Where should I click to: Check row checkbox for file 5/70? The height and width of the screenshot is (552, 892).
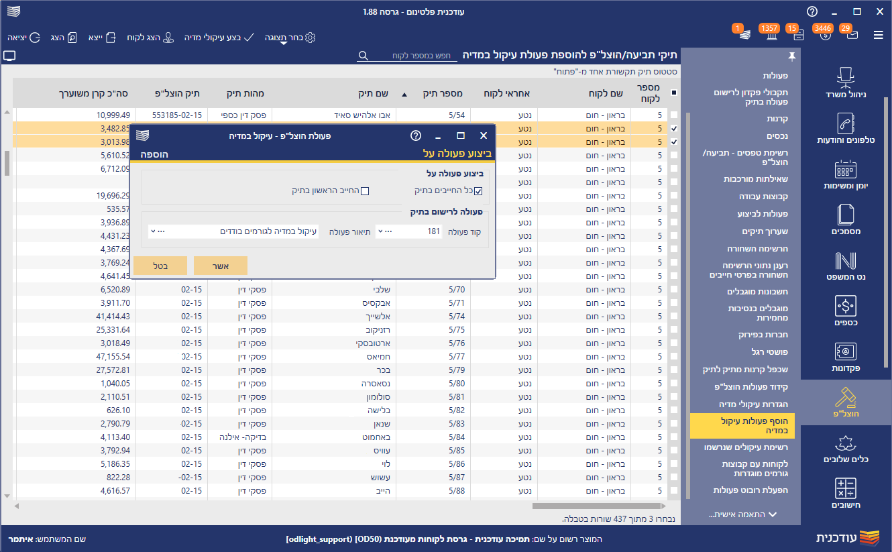coord(674,290)
